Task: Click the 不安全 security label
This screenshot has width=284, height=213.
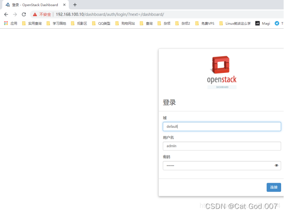Action: coord(45,14)
